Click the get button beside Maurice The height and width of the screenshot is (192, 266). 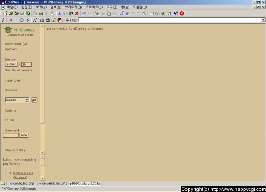coord(34,100)
